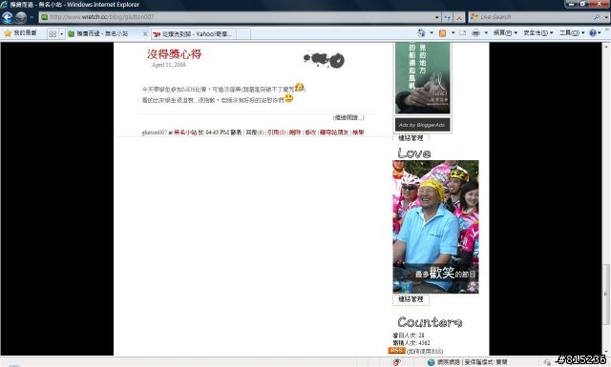The width and height of the screenshot is (611, 367).
Task: Click 連結管理 button above Love section
Action: (411, 138)
